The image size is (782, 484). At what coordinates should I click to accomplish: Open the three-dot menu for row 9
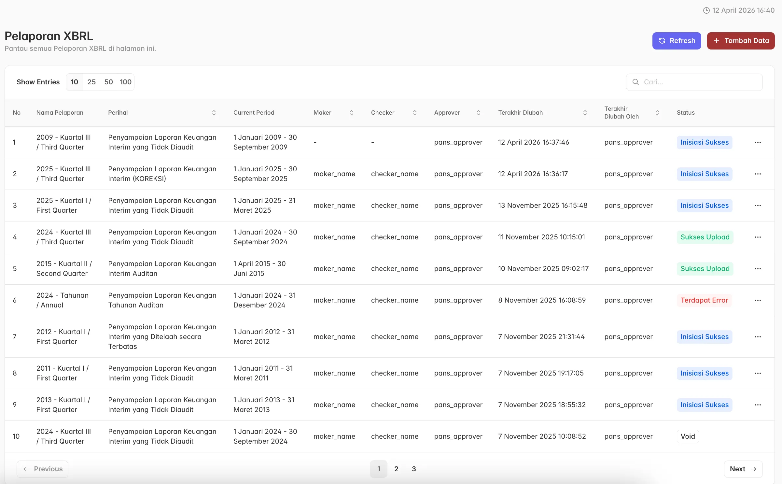click(758, 405)
